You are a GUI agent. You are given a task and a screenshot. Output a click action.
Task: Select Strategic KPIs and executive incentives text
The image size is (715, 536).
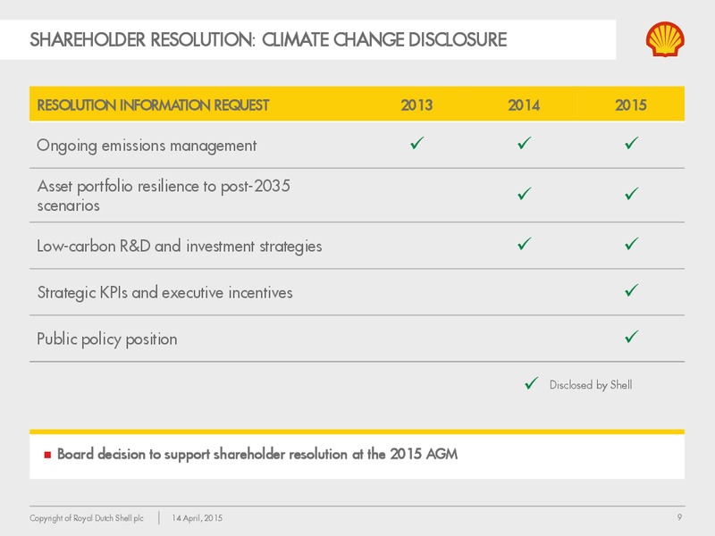point(165,293)
